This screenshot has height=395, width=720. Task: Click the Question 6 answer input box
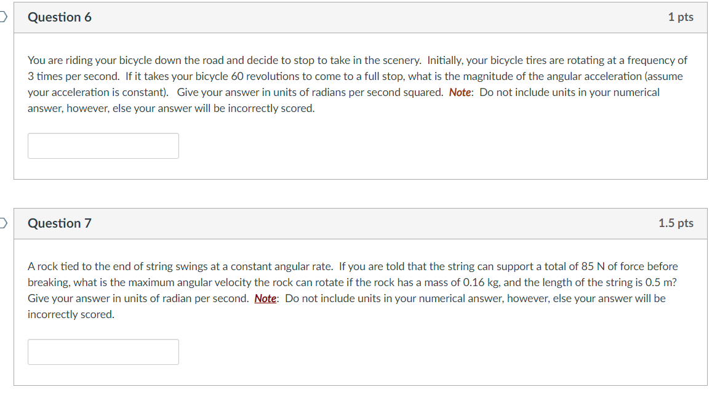click(103, 146)
